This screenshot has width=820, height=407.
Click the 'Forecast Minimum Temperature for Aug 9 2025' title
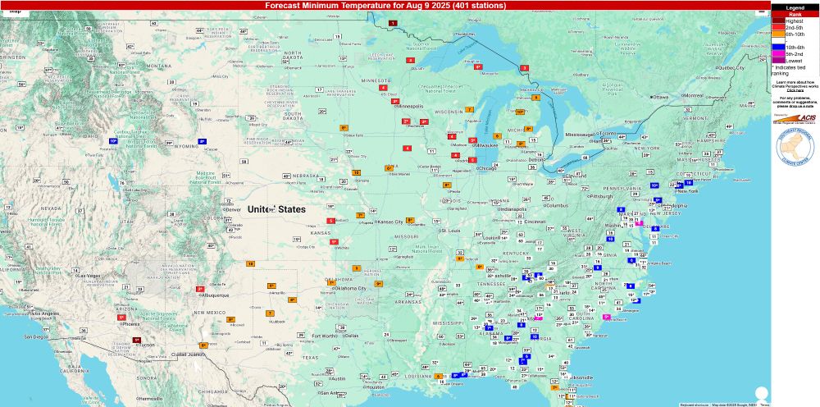[x=385, y=5]
